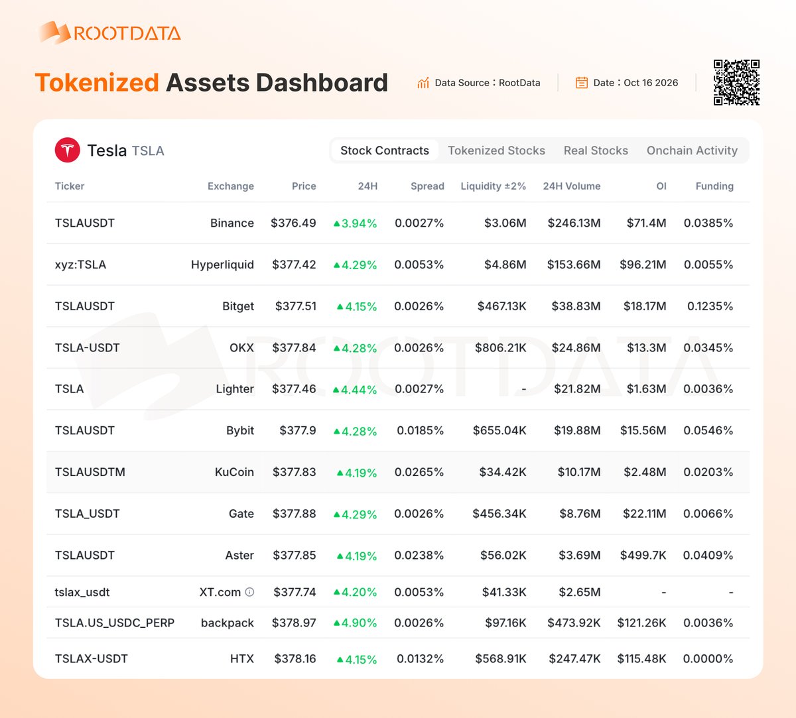Click the 0.1235% funding value
The height and width of the screenshot is (718, 796).
click(710, 306)
